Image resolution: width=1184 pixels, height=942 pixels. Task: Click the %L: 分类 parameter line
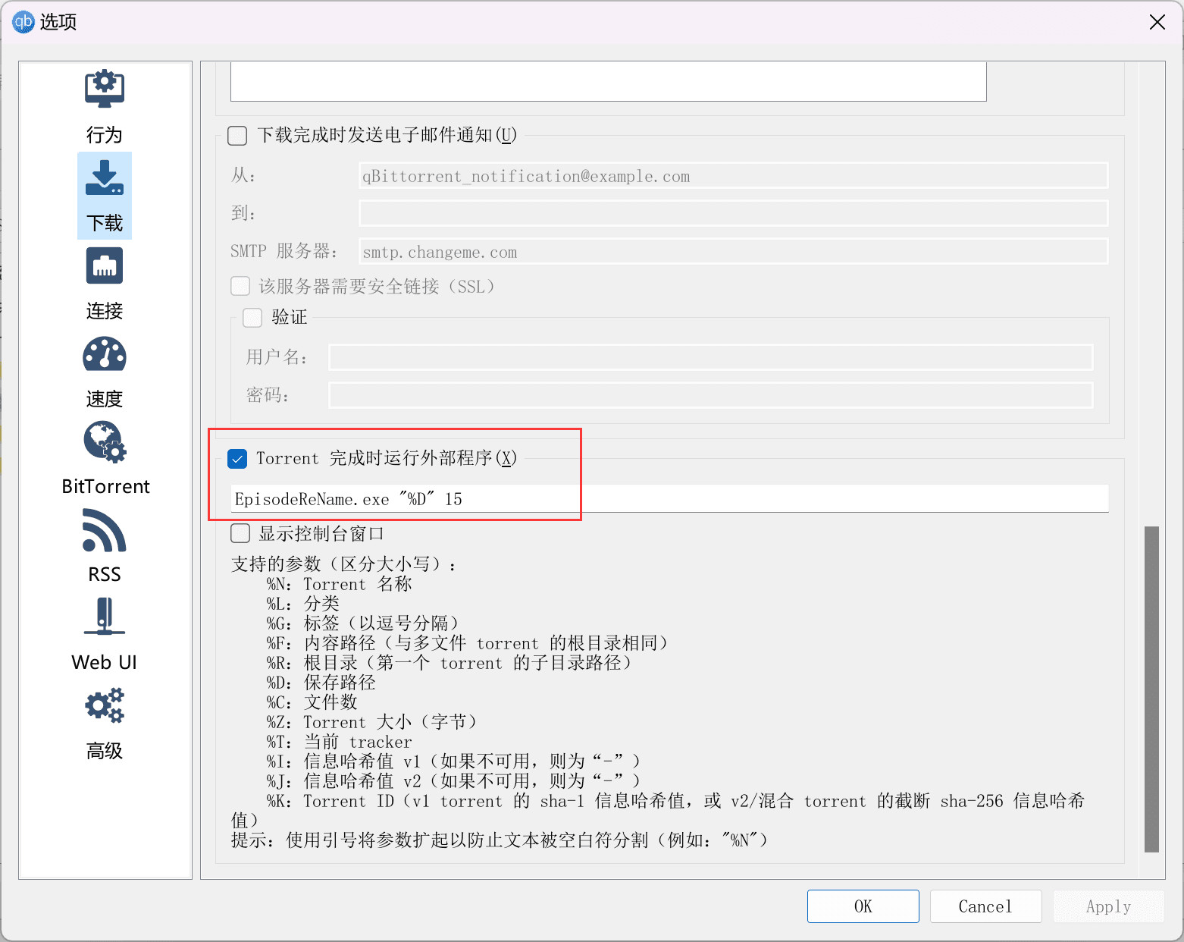click(303, 604)
